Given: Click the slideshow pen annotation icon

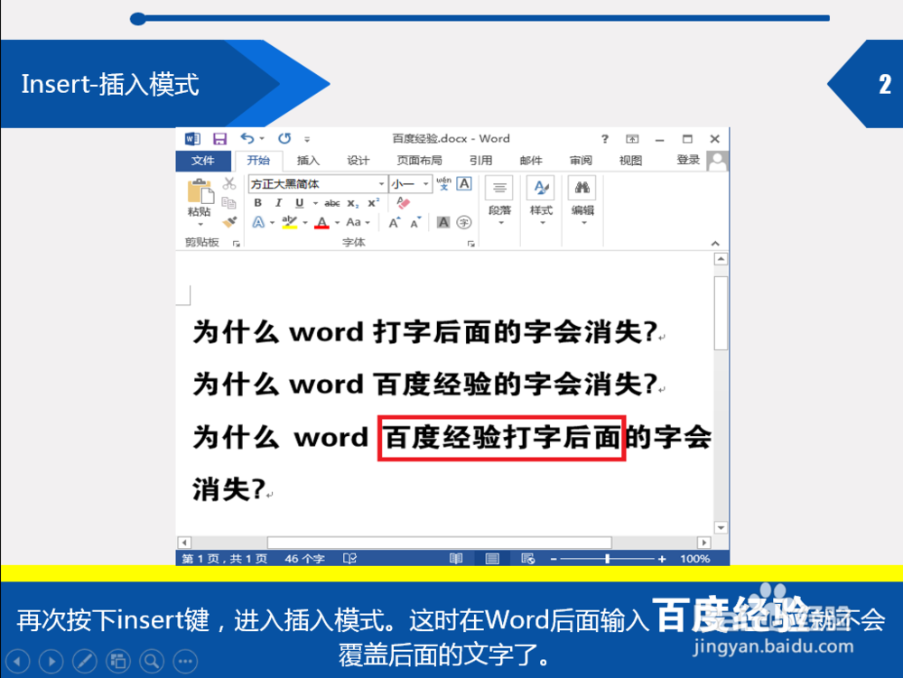Looking at the screenshot, I should [x=85, y=661].
